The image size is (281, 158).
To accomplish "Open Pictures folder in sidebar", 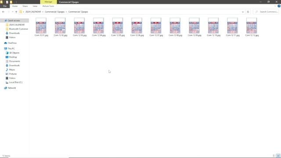I will 13,74.
